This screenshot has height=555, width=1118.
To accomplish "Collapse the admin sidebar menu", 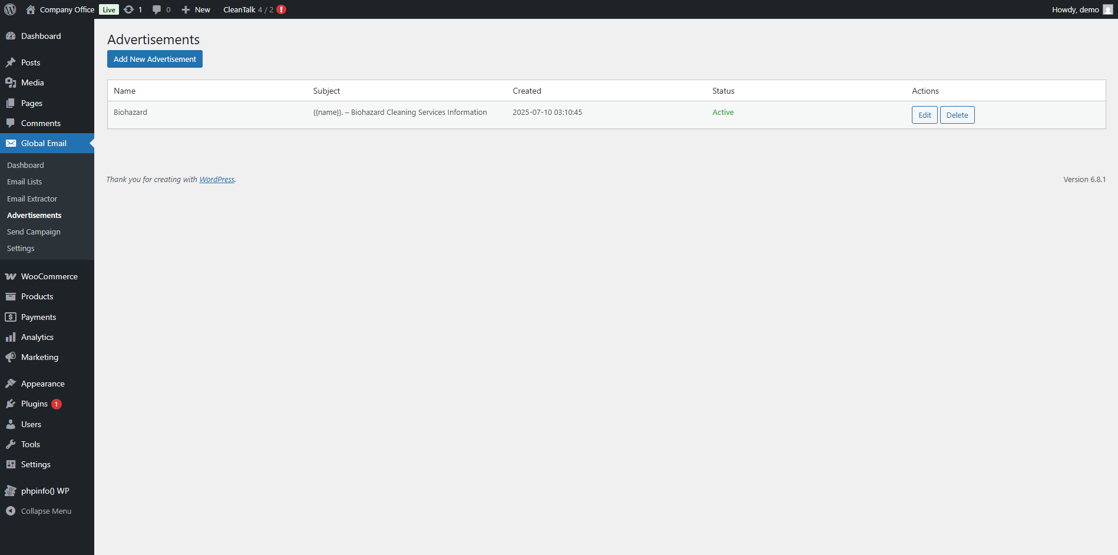I will tap(46, 511).
